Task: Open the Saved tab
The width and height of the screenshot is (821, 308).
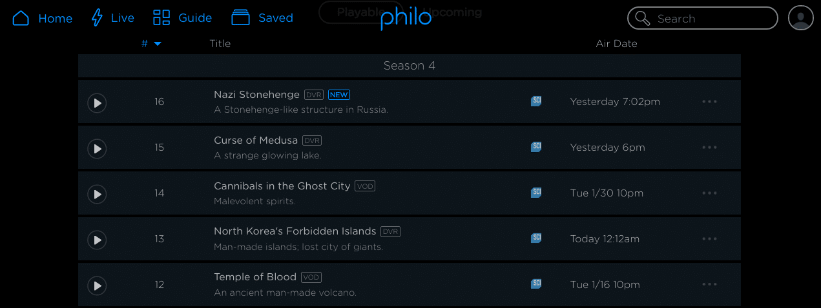Action: click(262, 18)
